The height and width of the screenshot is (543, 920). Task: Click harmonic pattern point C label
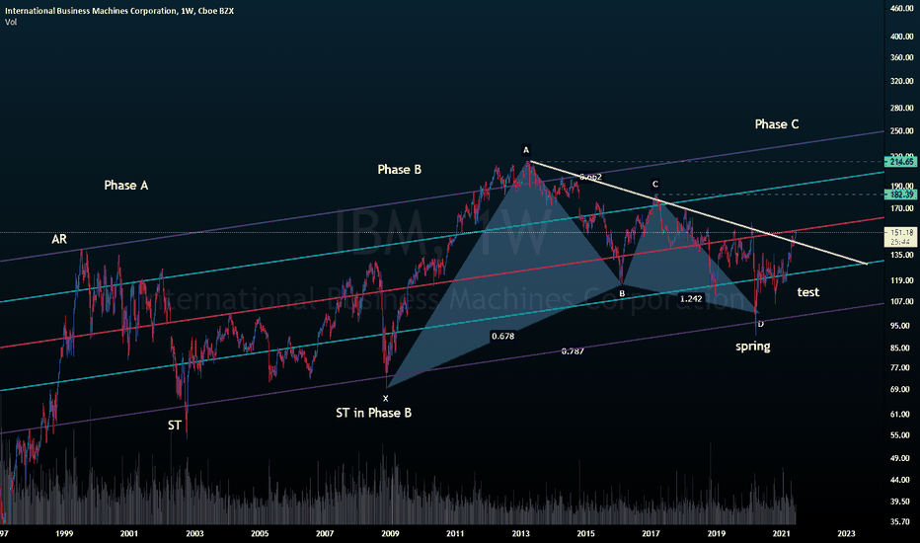coord(655,185)
